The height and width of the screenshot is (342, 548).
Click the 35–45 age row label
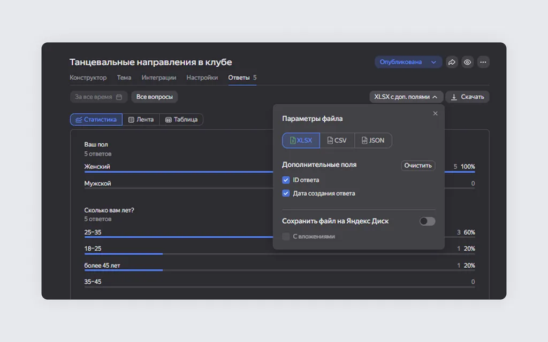93,282
